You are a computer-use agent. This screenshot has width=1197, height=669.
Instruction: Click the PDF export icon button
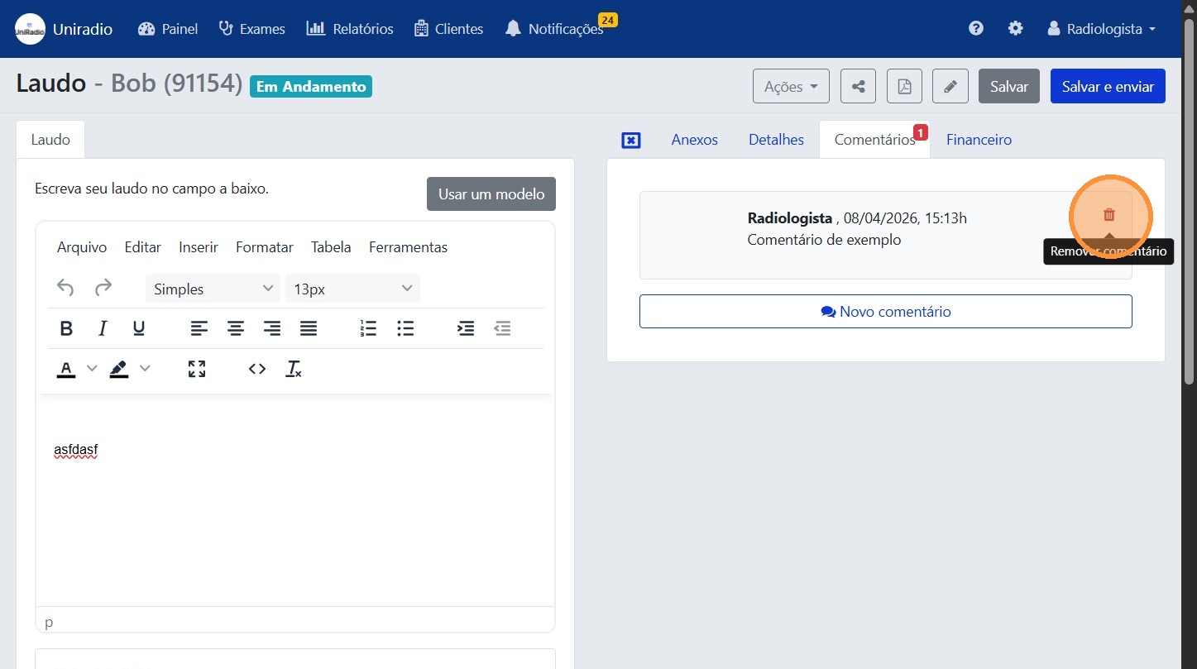pyautogui.click(x=904, y=86)
